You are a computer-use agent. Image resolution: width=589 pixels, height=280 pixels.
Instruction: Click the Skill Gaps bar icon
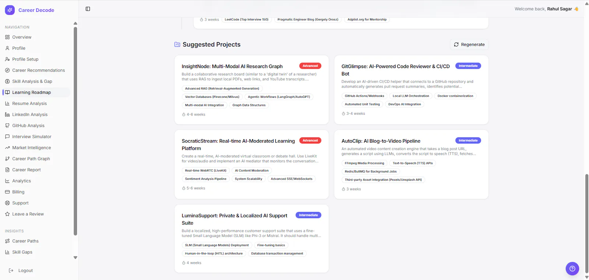tap(7, 252)
